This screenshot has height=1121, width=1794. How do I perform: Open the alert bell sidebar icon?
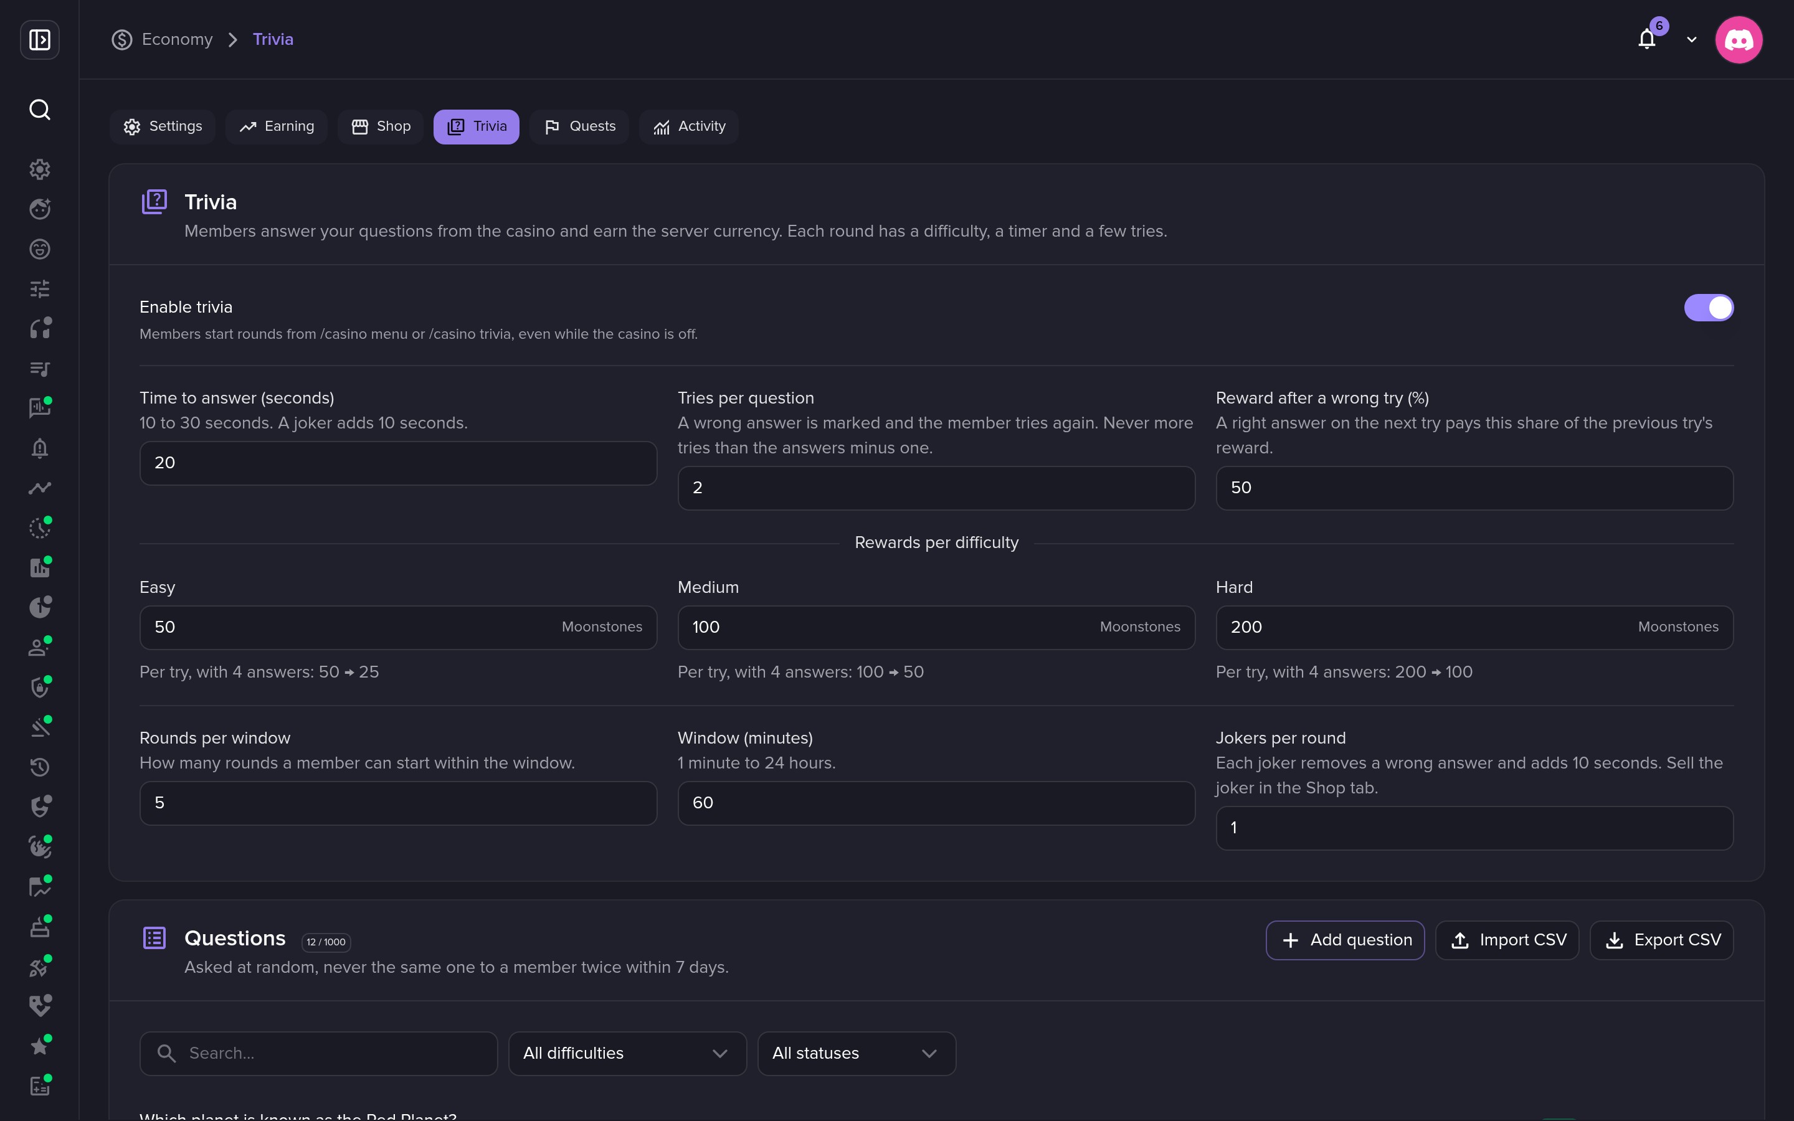[x=39, y=448]
